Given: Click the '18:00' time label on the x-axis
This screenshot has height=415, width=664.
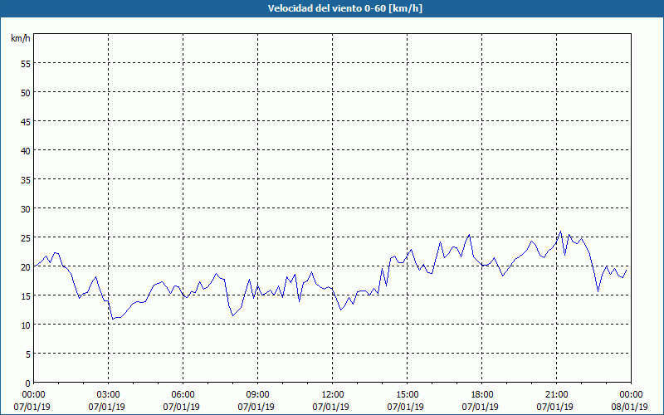Looking at the screenshot, I should [x=482, y=395].
